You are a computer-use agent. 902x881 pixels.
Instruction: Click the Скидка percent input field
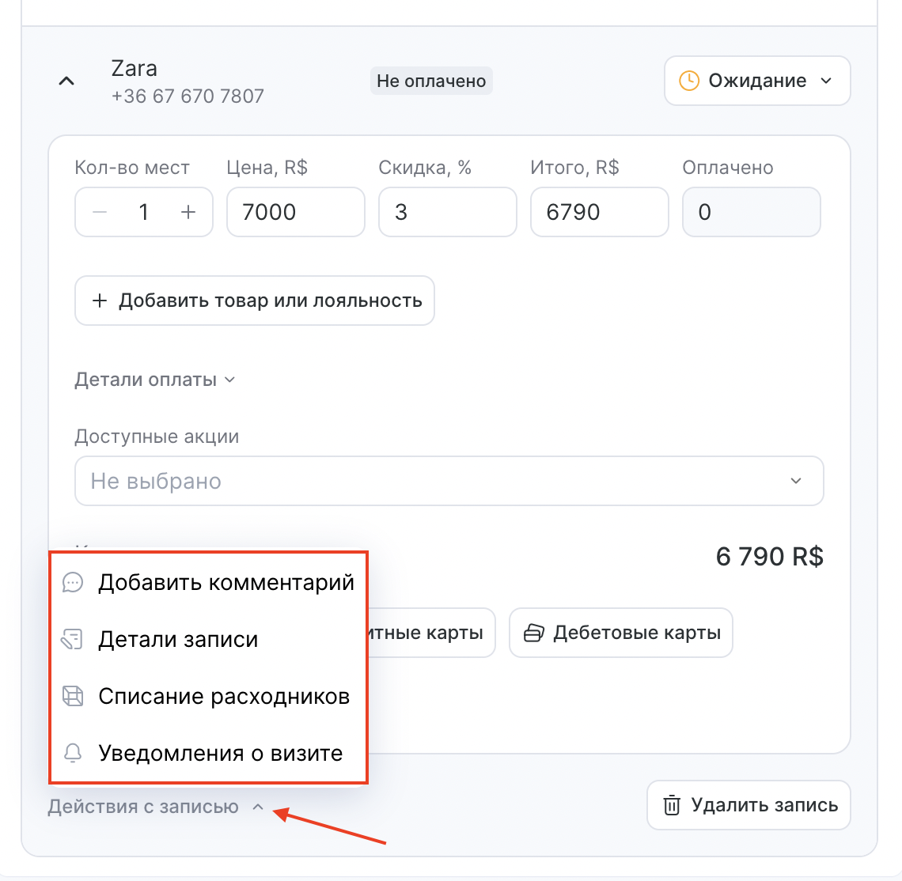tap(448, 212)
